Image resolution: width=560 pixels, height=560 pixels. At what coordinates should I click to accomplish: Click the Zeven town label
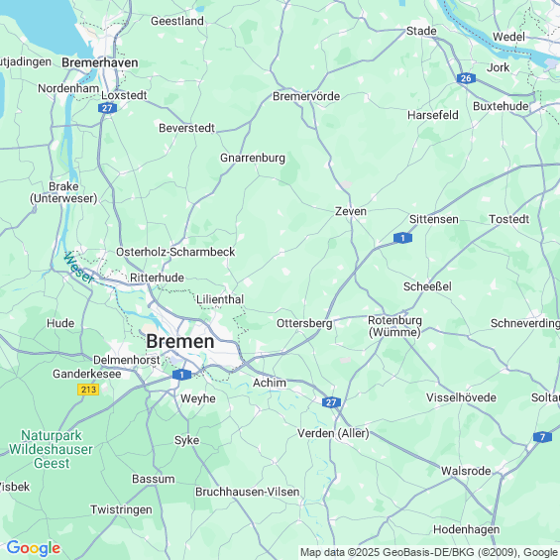(351, 211)
